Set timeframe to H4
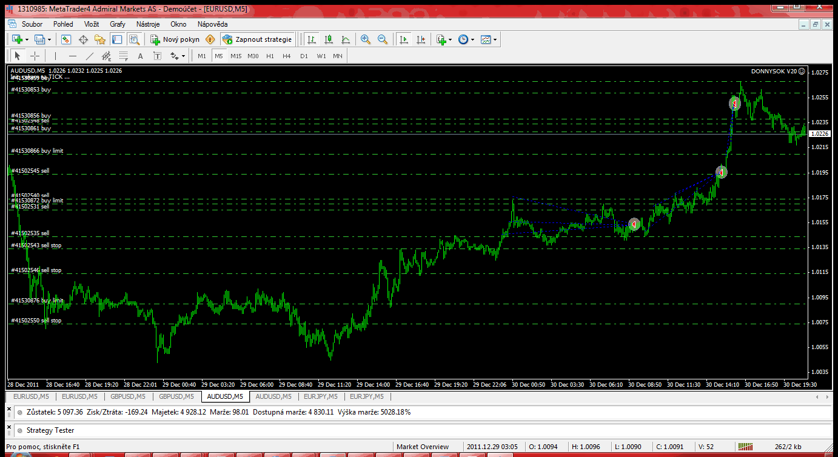 click(x=287, y=56)
